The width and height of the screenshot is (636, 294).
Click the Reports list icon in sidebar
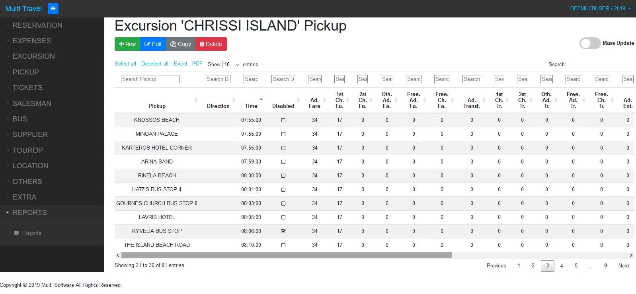(16, 233)
